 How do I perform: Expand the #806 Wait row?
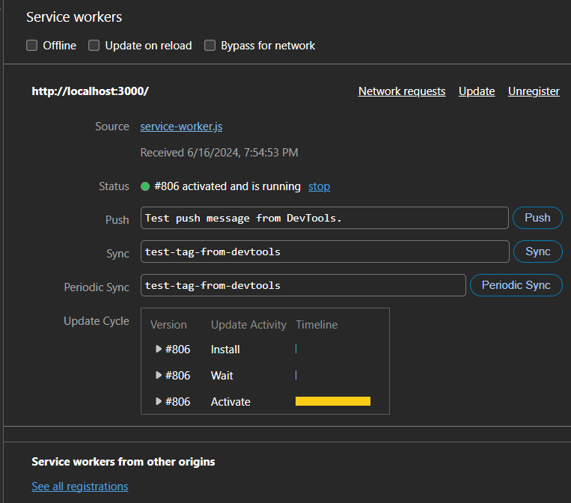[159, 375]
